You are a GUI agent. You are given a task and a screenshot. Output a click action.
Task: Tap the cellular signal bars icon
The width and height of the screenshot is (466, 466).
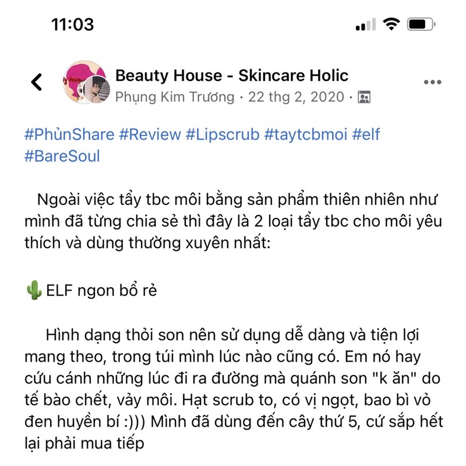click(x=366, y=24)
